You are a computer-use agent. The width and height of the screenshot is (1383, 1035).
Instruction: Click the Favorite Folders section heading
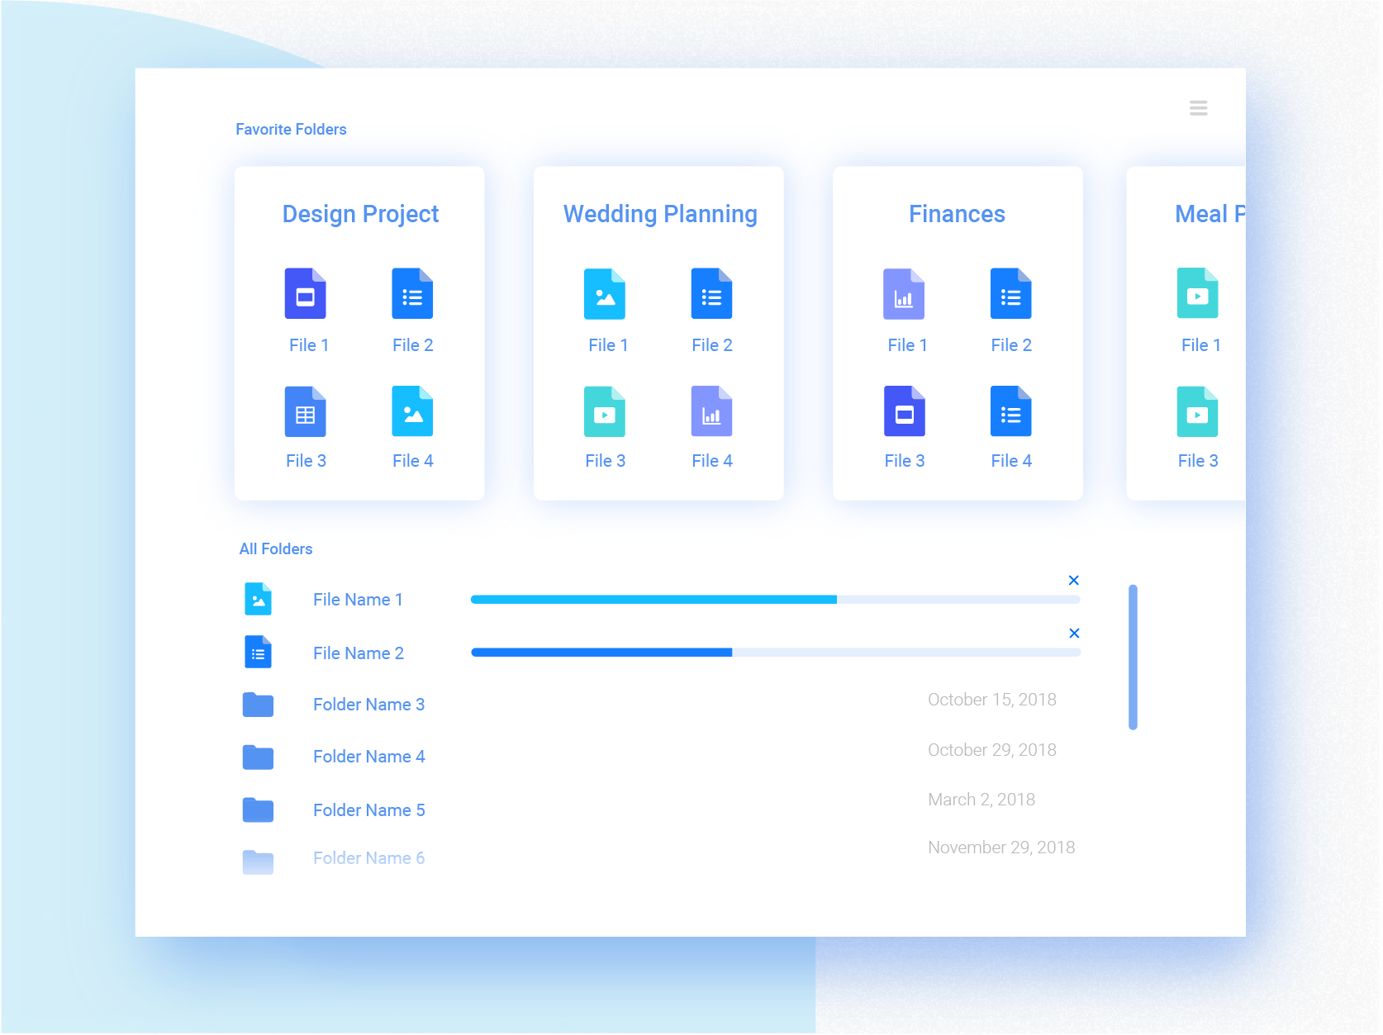coord(291,130)
